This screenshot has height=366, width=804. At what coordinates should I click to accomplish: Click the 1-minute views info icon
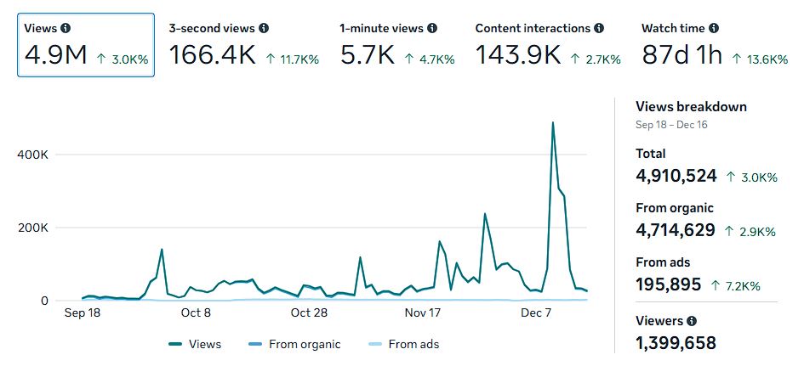click(x=432, y=28)
